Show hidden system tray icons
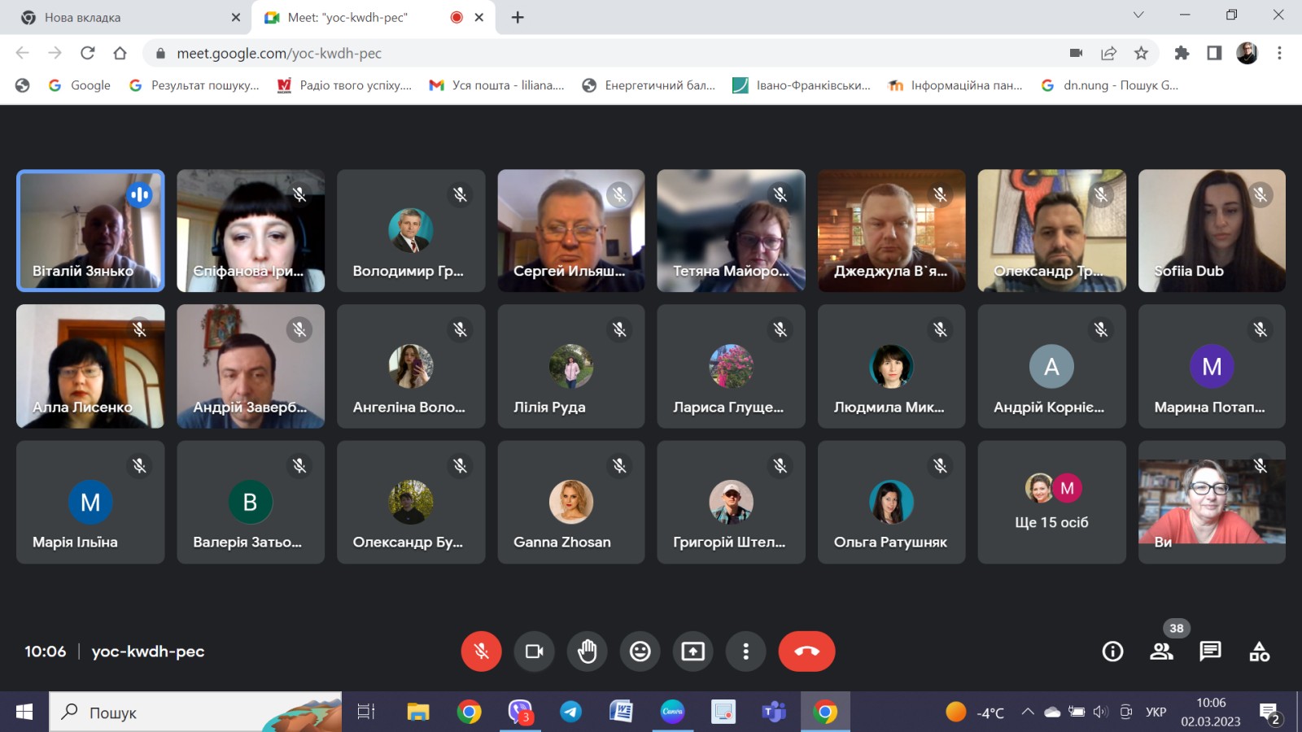This screenshot has width=1302, height=732. pos(1028,712)
